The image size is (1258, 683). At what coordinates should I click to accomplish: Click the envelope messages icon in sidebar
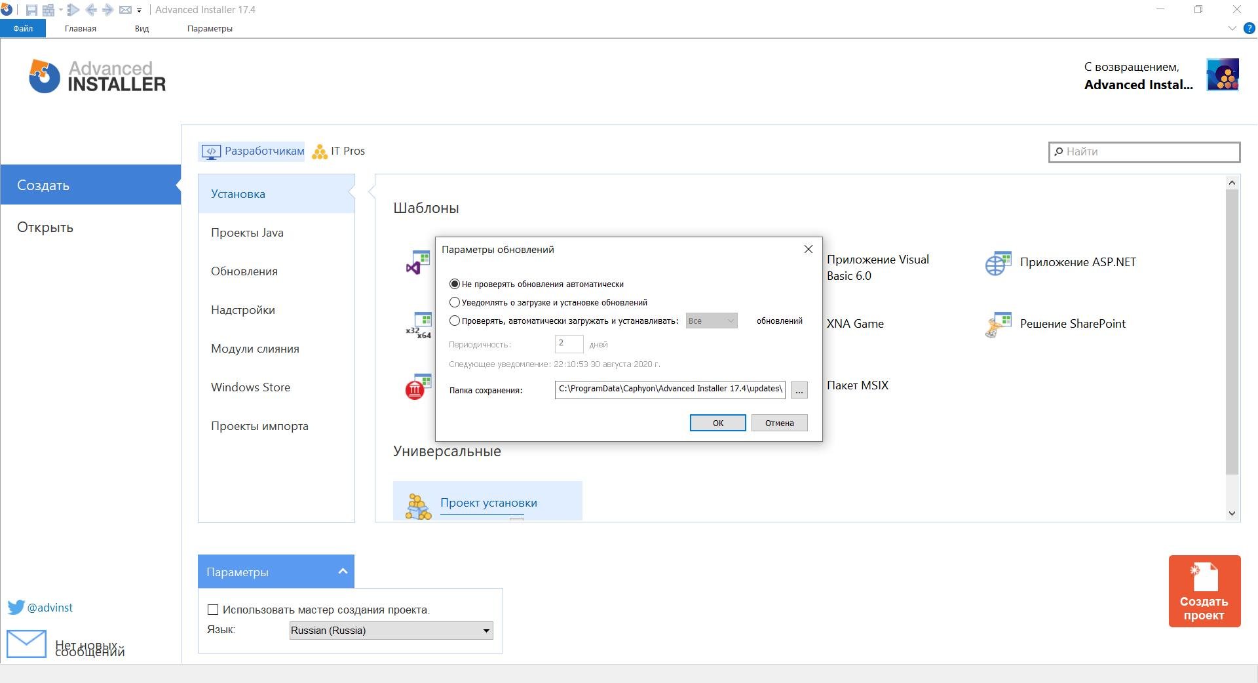[x=26, y=644]
